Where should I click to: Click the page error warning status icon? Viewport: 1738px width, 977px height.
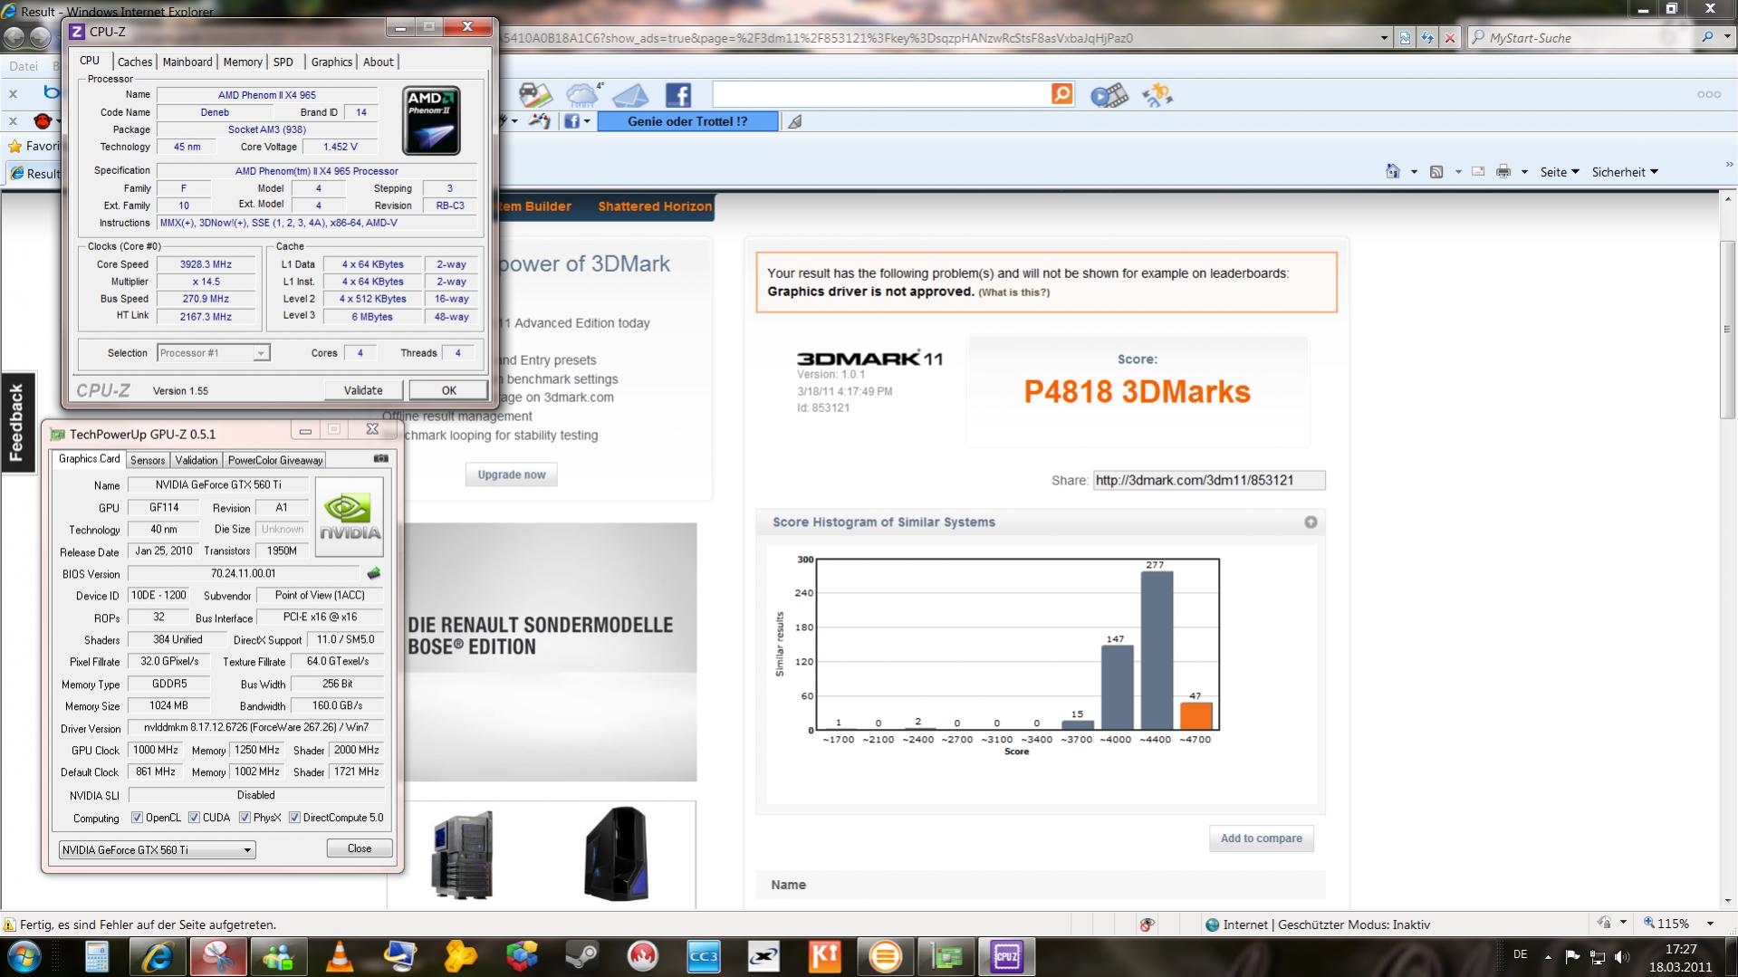pos(9,924)
